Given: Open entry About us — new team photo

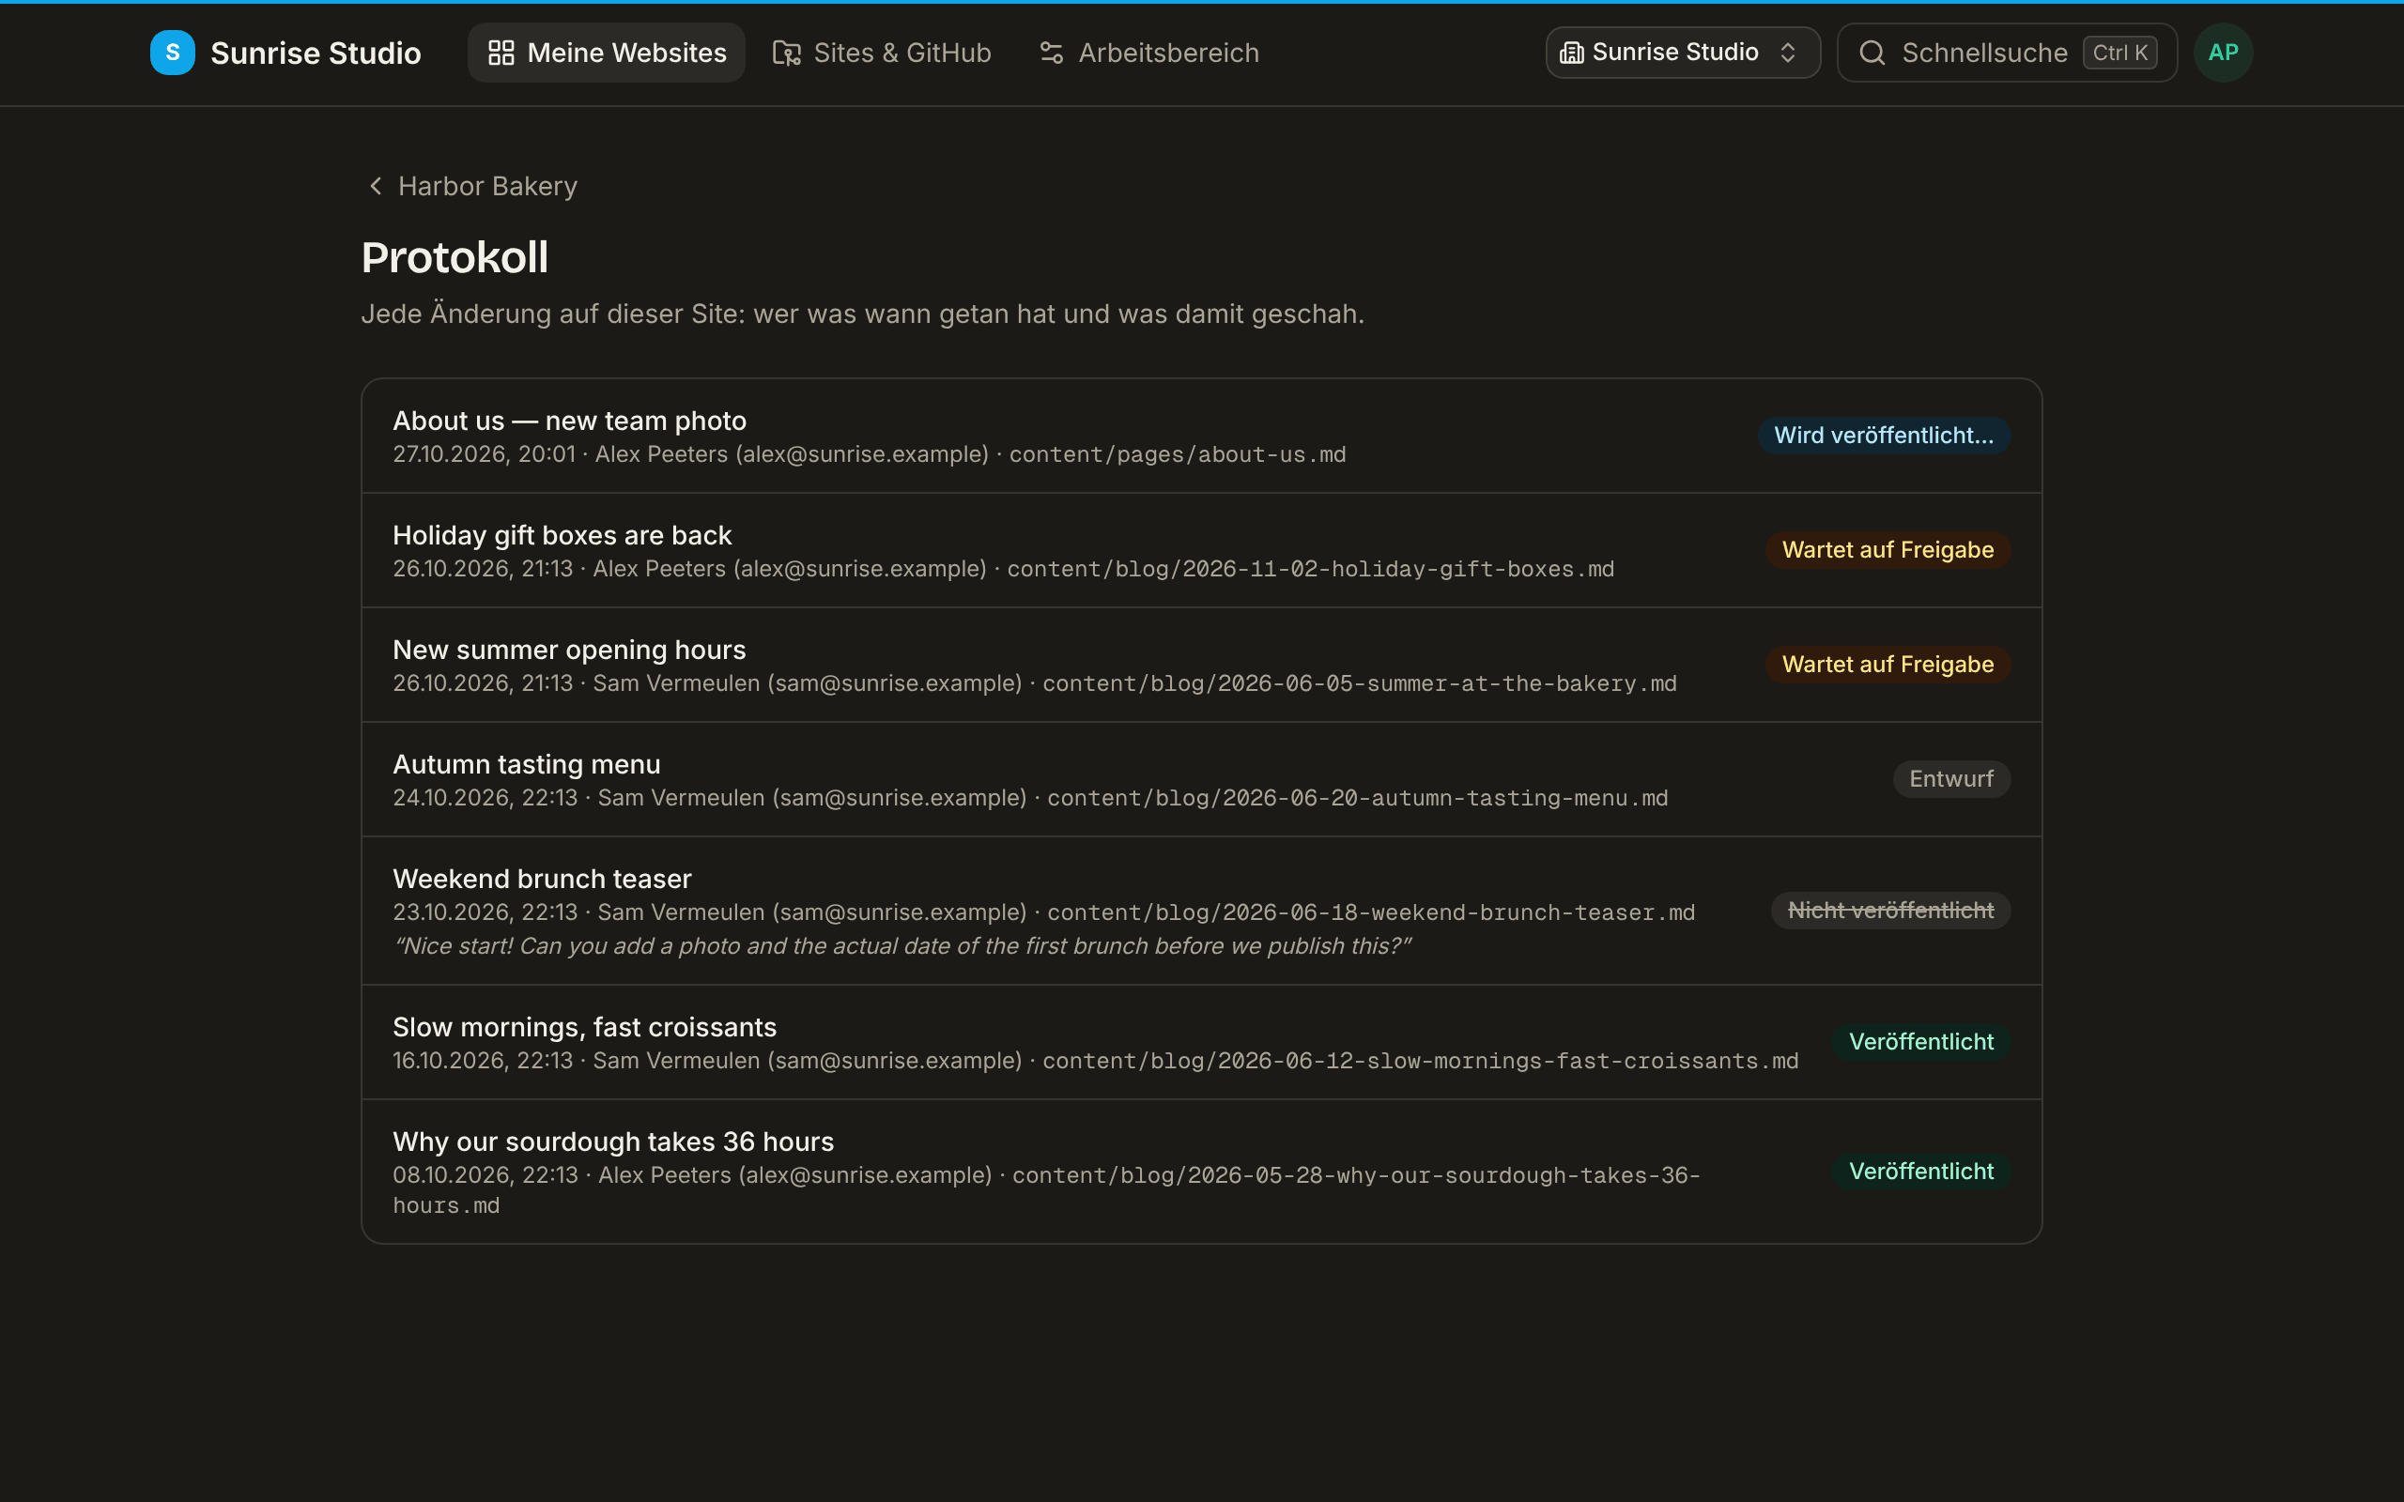Looking at the screenshot, I should point(1201,435).
